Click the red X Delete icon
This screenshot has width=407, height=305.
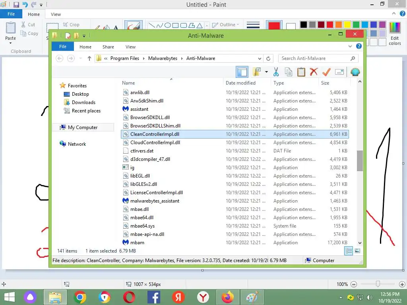click(314, 72)
